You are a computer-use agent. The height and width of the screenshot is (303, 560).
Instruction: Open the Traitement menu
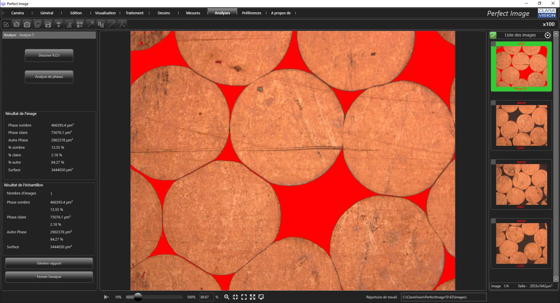[x=135, y=13]
